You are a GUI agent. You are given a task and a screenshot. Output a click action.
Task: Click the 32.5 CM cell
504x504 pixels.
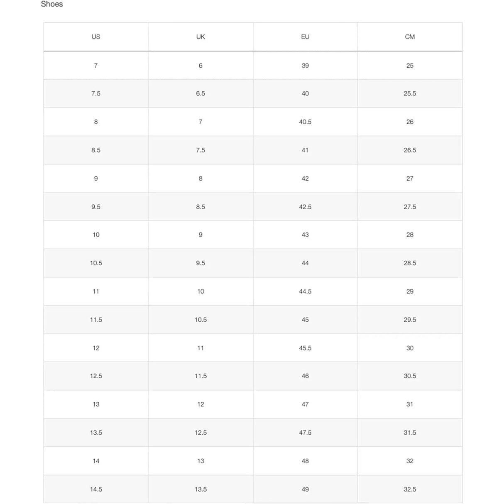pyautogui.click(x=410, y=489)
